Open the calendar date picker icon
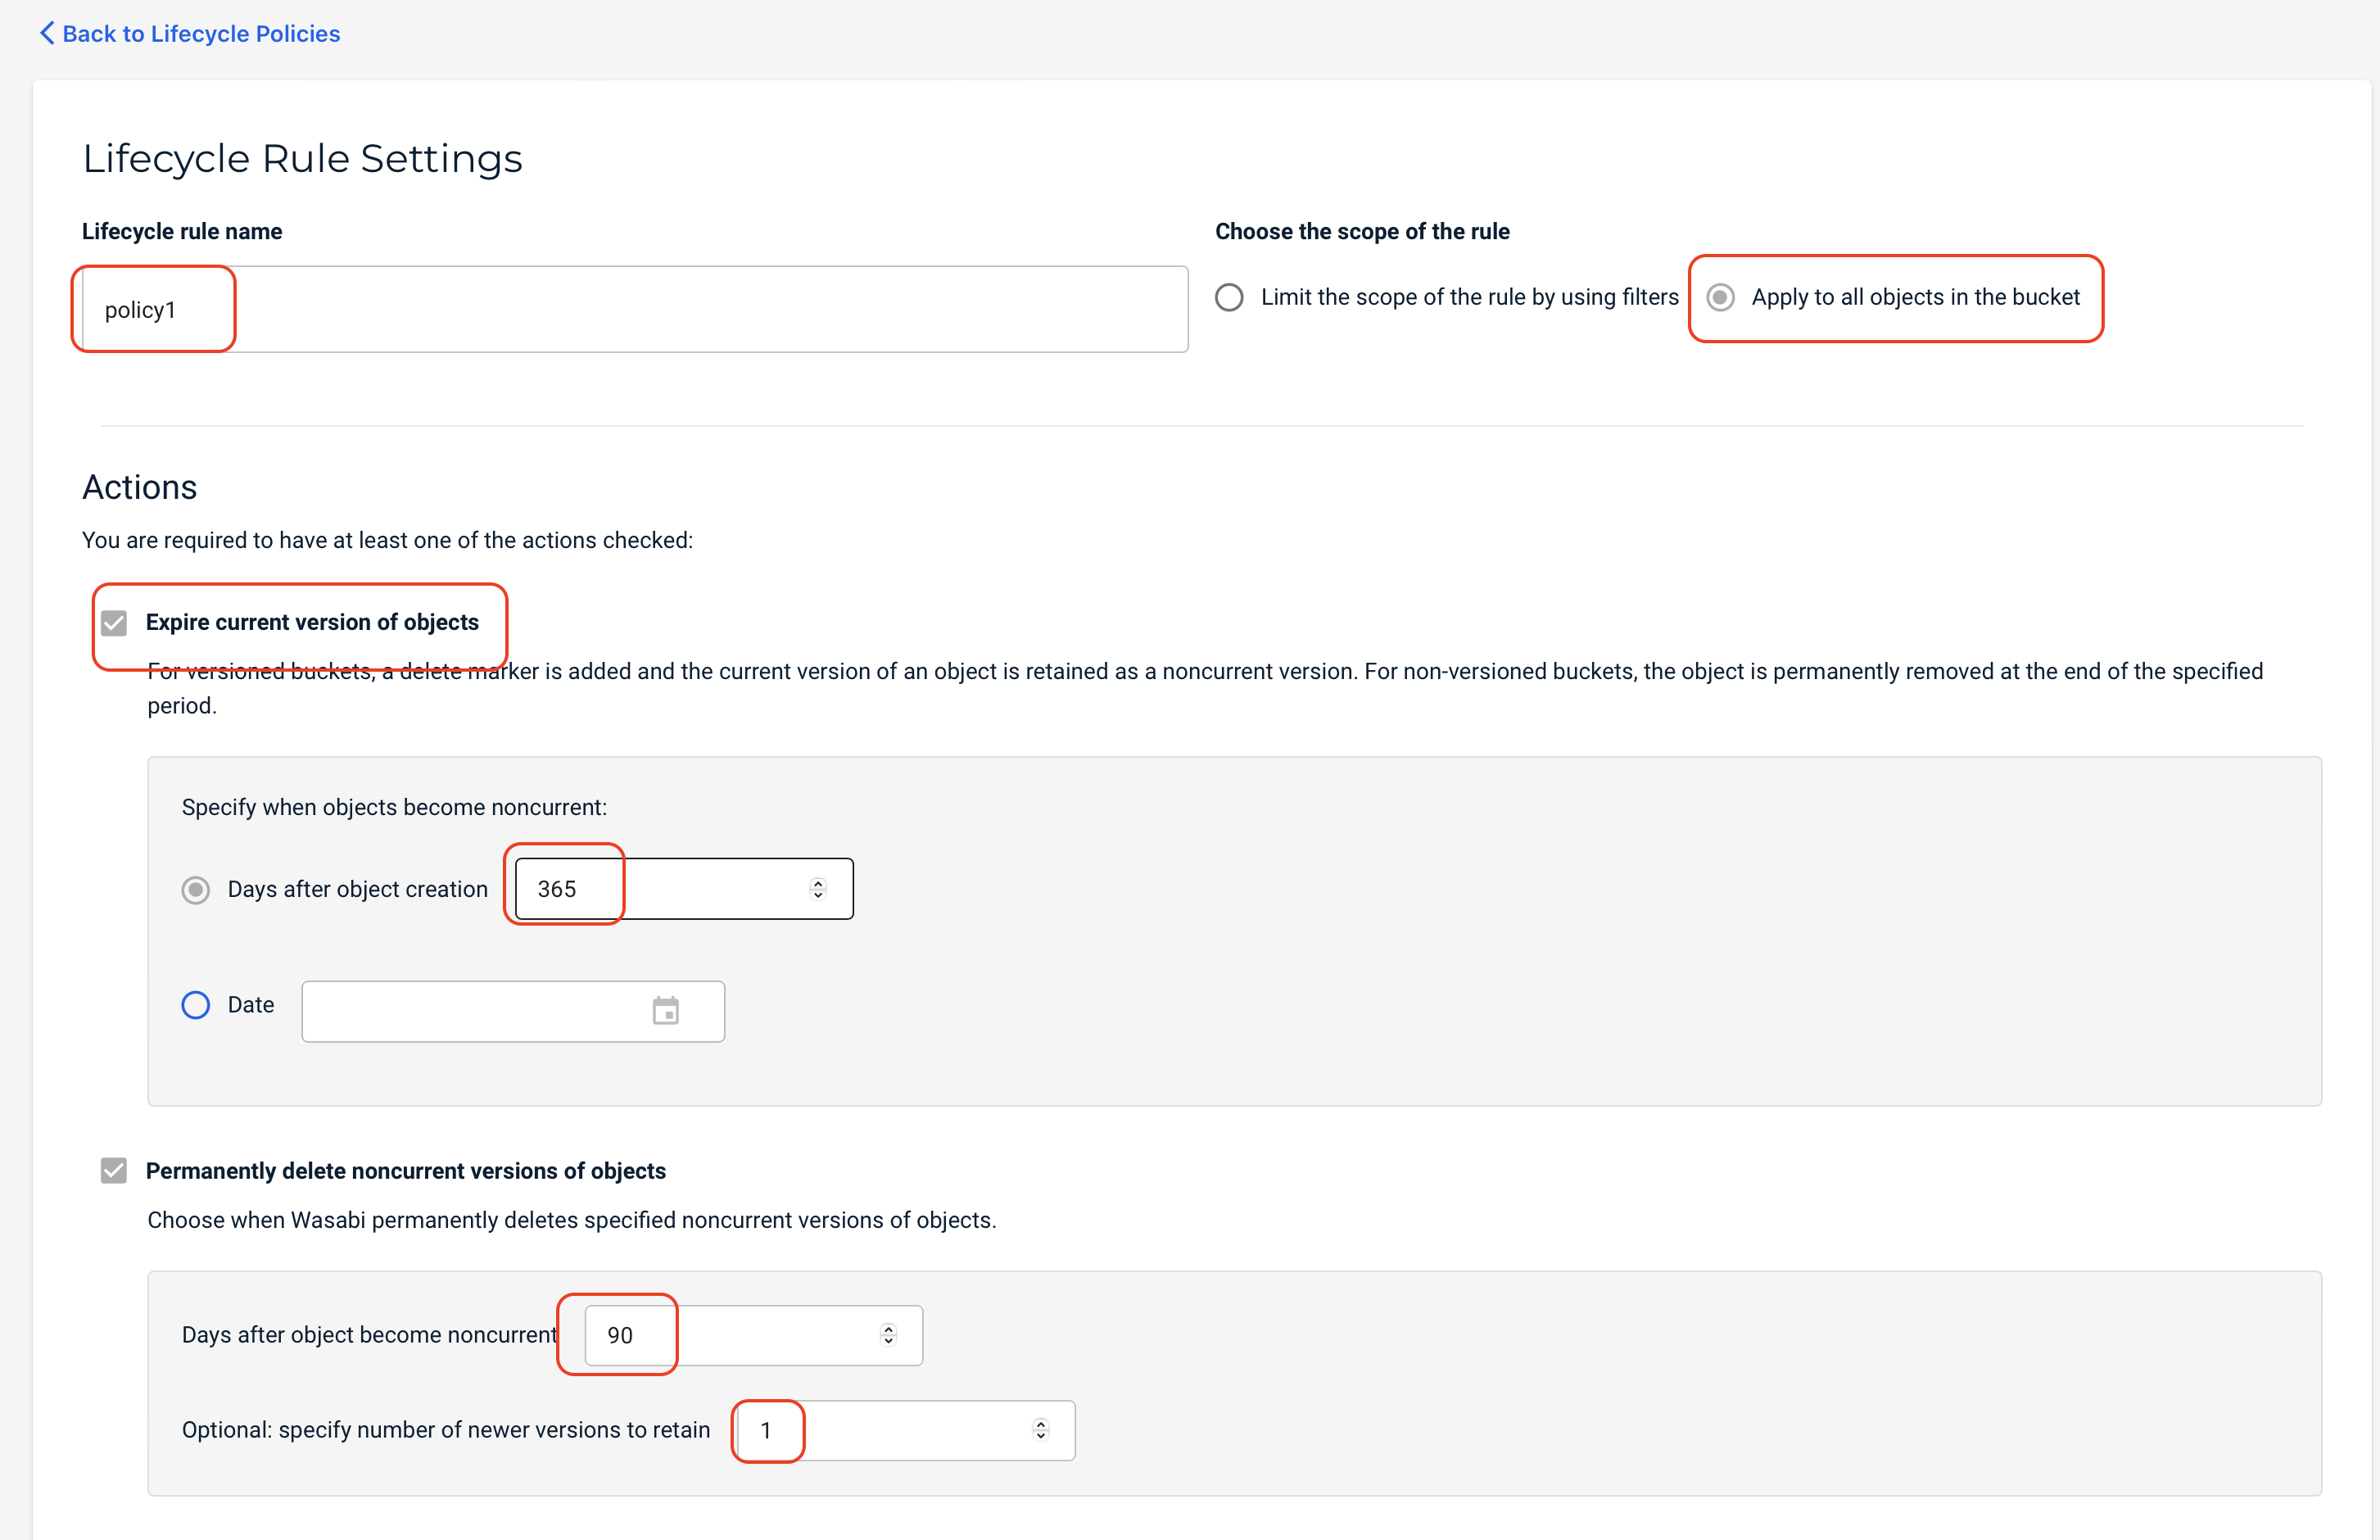The width and height of the screenshot is (2380, 1540). 666,1011
